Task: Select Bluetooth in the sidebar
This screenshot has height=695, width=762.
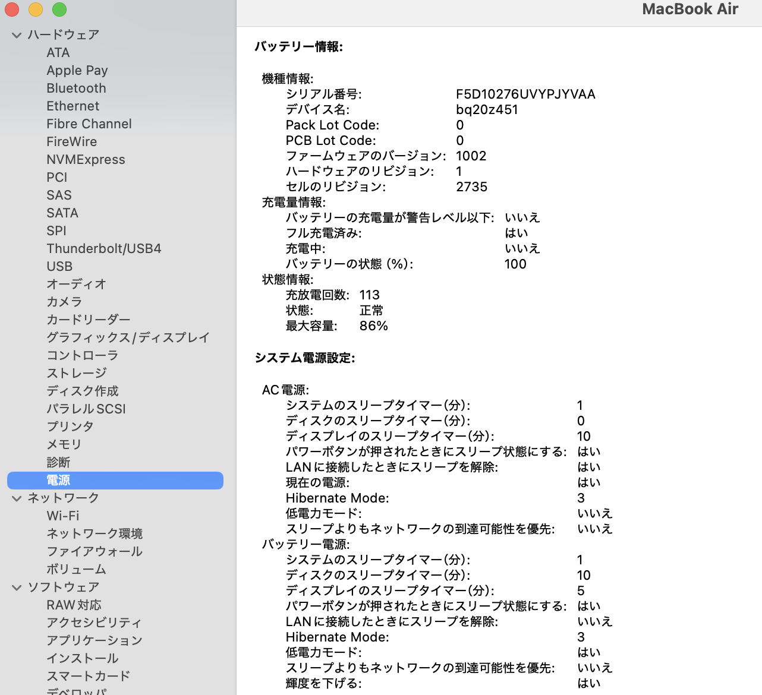Action: coord(76,89)
